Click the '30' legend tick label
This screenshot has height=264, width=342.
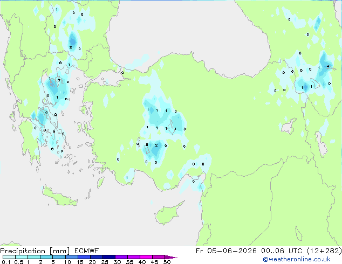click(x=117, y=262)
